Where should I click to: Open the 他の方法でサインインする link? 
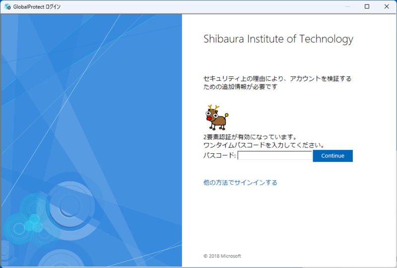(240, 182)
